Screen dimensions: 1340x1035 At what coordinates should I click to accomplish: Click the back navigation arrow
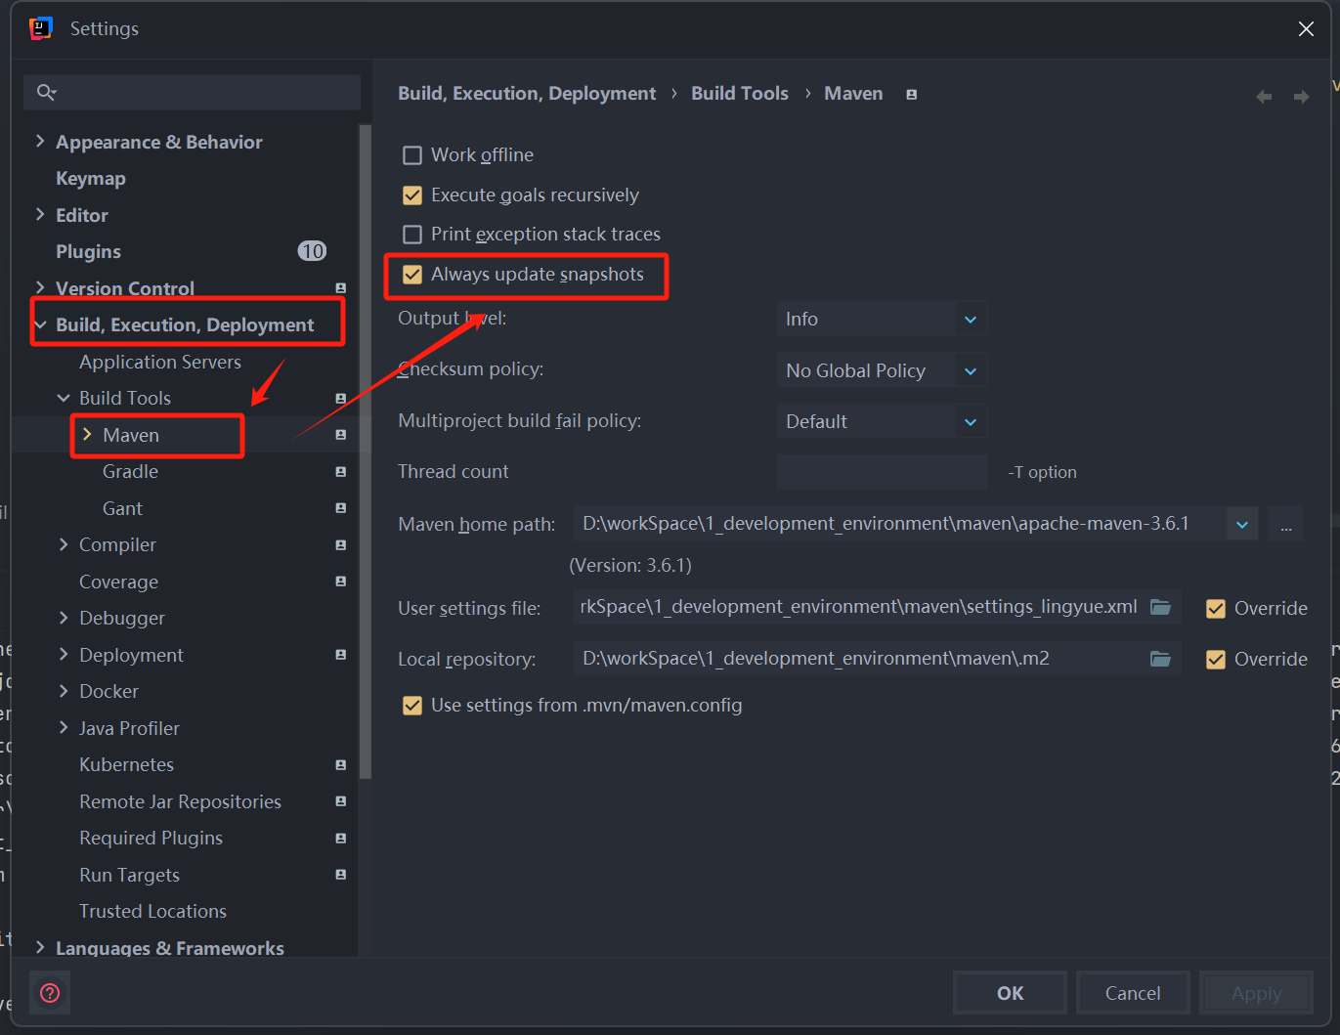(1264, 96)
